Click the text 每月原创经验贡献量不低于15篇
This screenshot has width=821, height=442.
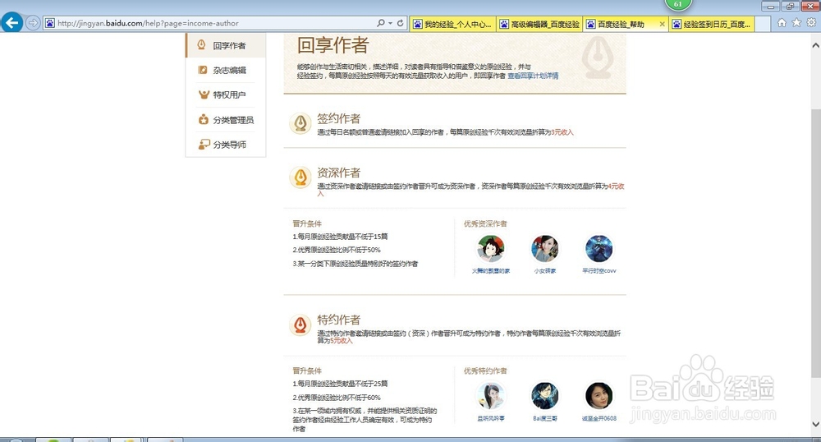coord(342,237)
